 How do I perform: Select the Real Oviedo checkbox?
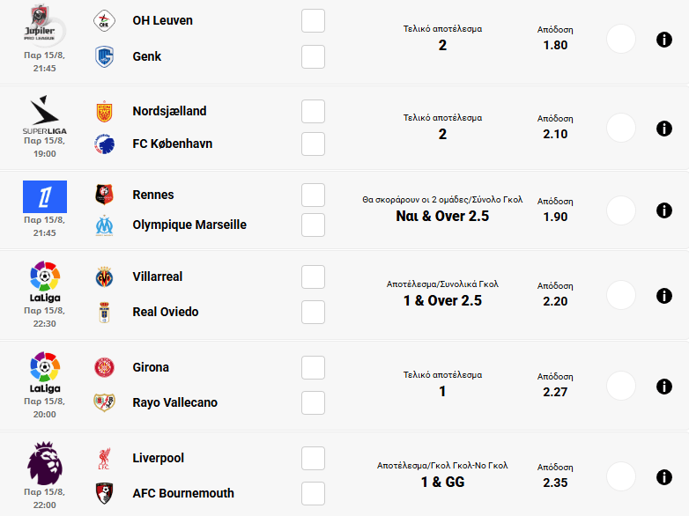tap(313, 313)
